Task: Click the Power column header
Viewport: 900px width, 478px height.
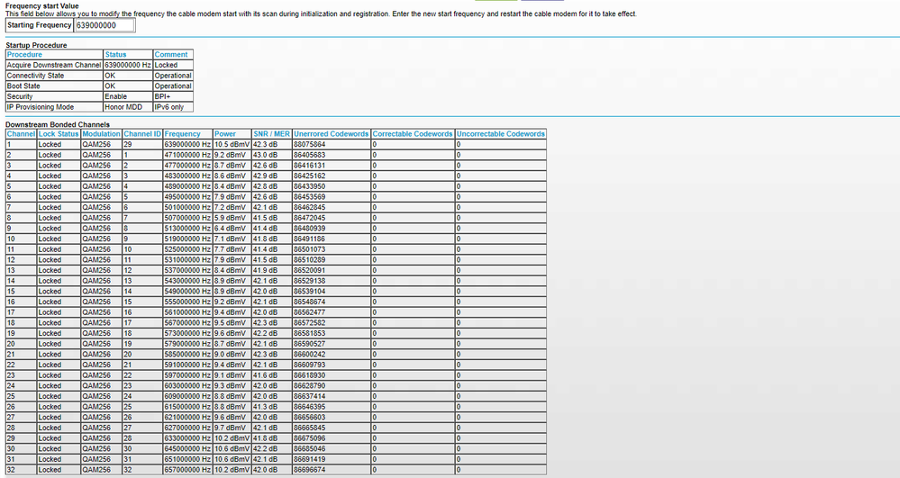Action: tap(225, 134)
